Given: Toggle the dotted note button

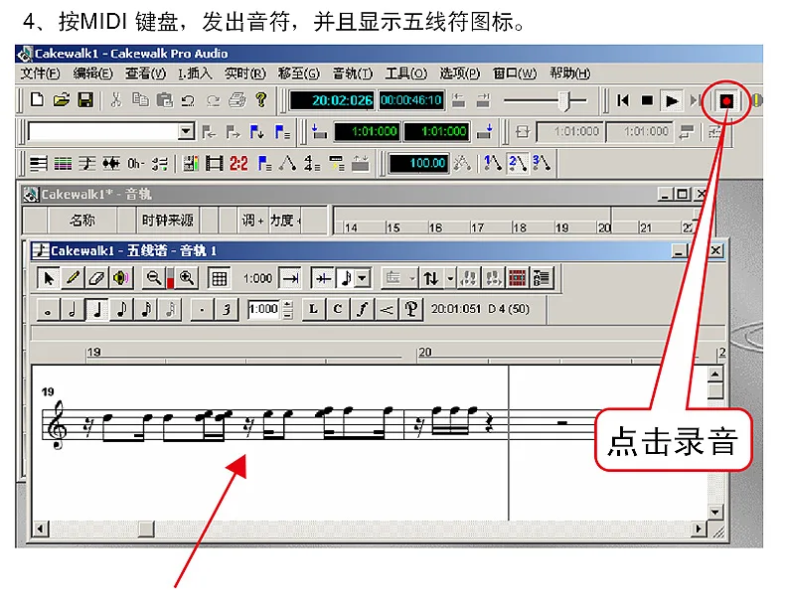Looking at the screenshot, I should click(202, 310).
